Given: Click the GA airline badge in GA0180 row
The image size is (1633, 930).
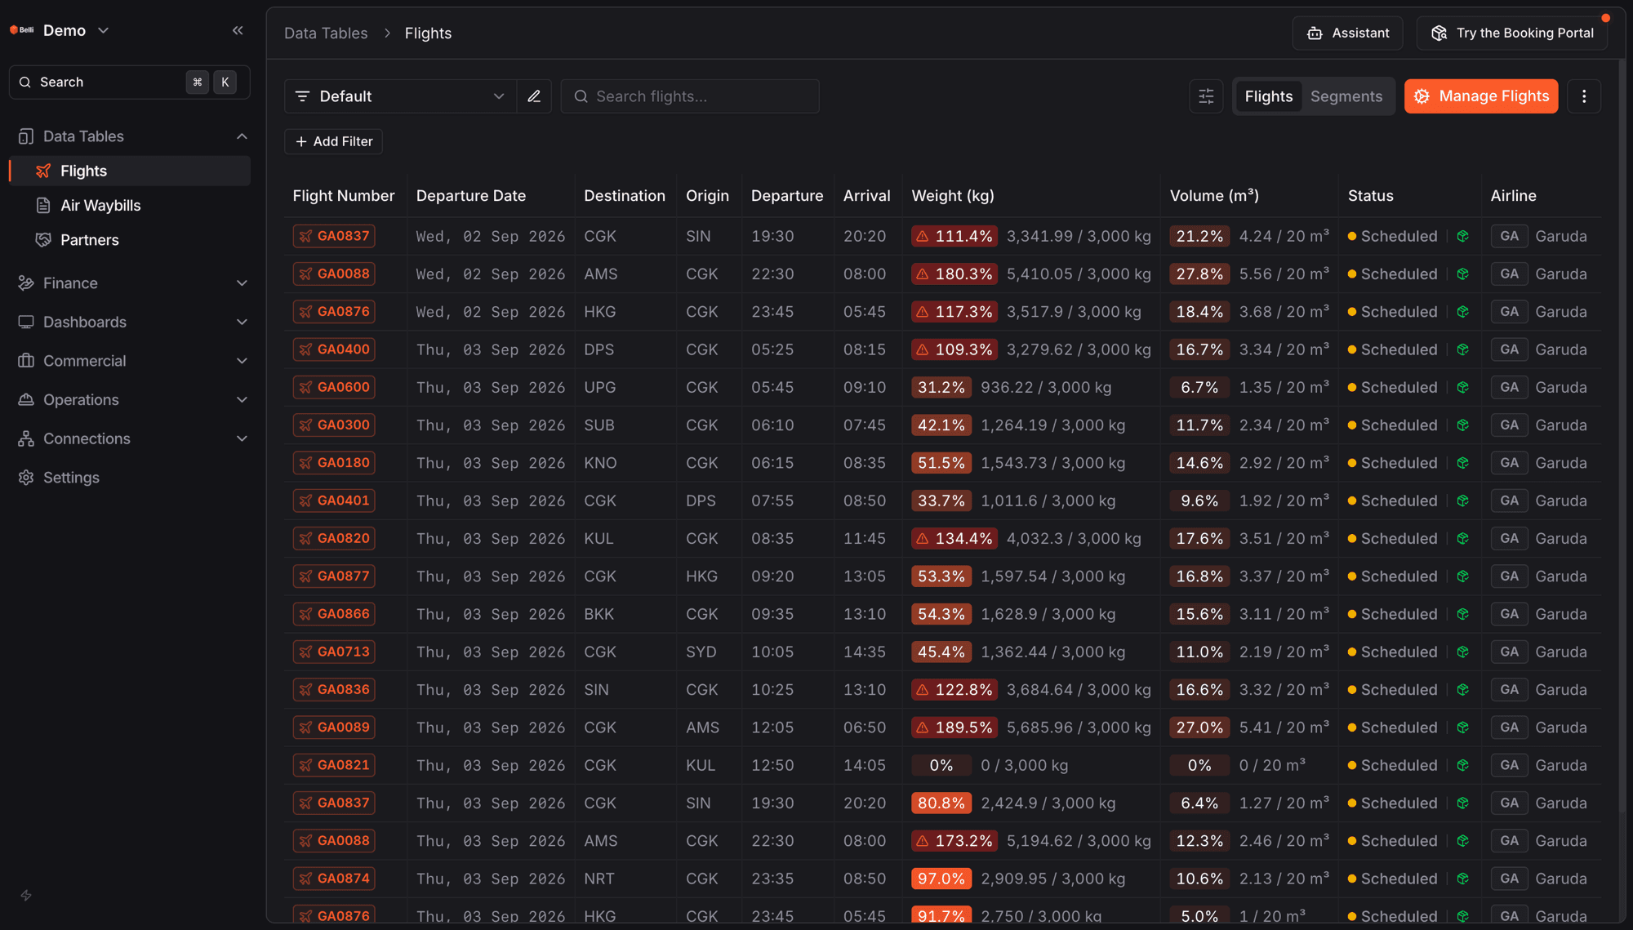Looking at the screenshot, I should [1509, 463].
